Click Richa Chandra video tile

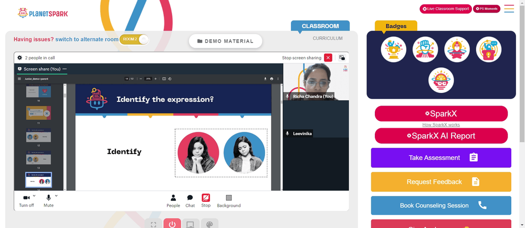coord(316,82)
